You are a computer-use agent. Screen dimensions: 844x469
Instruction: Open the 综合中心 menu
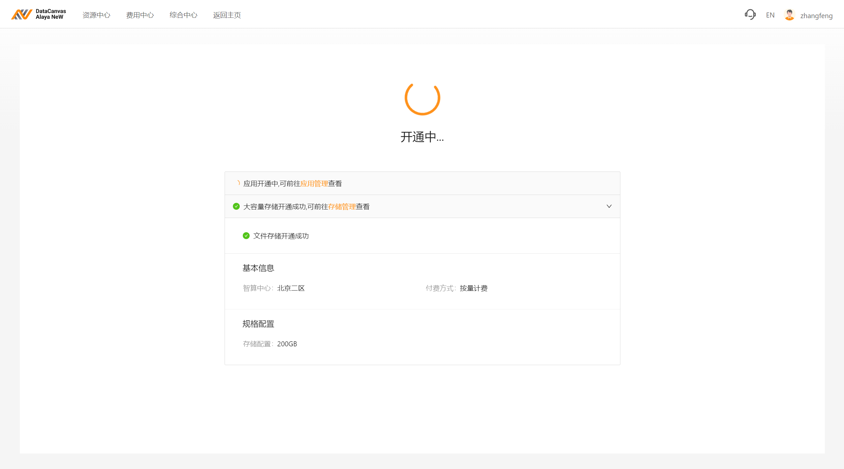click(183, 15)
